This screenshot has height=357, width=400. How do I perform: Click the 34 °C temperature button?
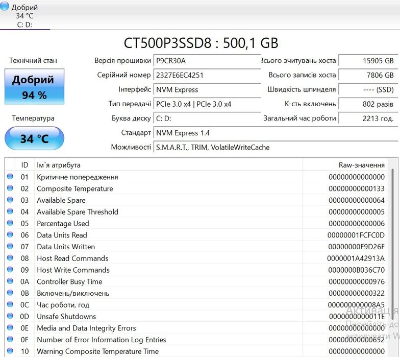pos(34,138)
